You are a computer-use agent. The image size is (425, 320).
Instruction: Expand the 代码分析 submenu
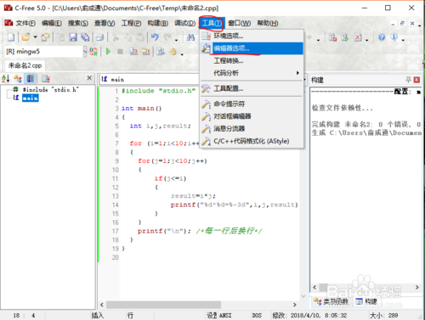(252, 73)
